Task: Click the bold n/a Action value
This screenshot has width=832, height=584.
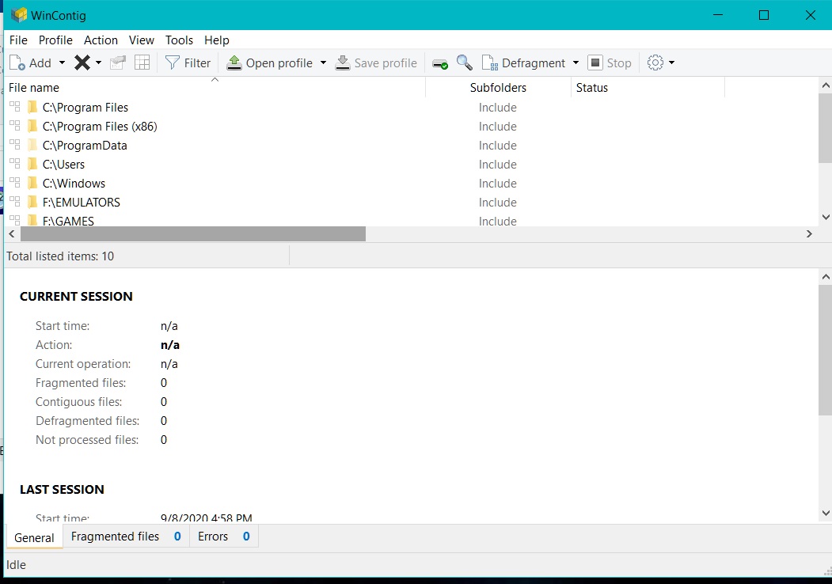Action: coord(169,345)
